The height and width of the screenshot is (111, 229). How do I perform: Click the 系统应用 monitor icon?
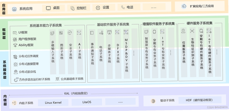[x=14, y=9]
